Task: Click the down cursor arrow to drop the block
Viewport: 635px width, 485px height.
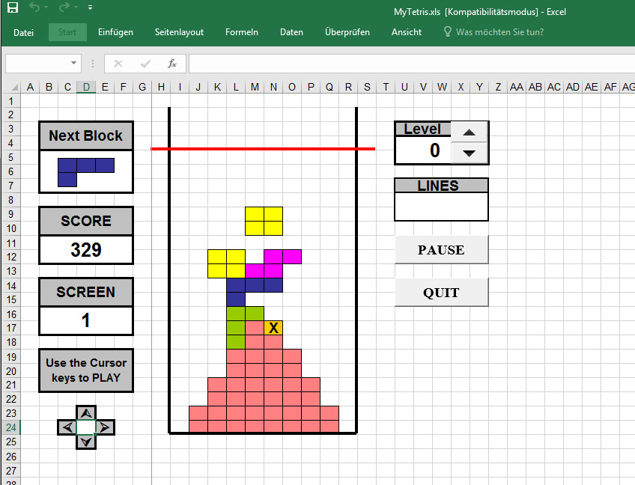Action: coord(85,442)
